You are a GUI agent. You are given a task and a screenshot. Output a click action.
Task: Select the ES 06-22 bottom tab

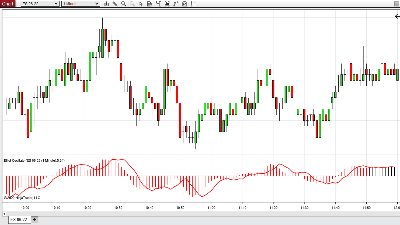click(19, 220)
